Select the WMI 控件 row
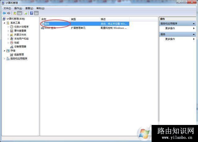 tap(85, 28)
